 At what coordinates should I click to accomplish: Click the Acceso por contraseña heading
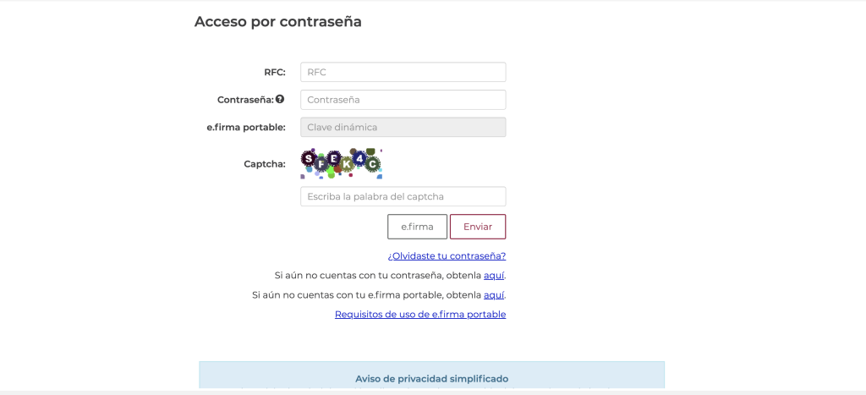[x=277, y=21]
